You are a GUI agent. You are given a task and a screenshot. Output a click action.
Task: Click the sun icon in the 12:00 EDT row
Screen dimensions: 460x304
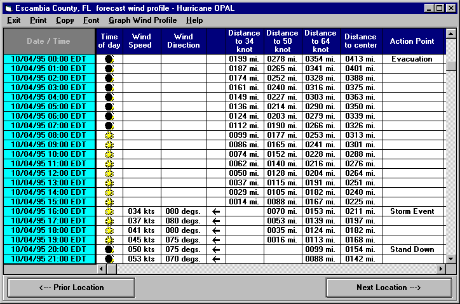[109, 173]
